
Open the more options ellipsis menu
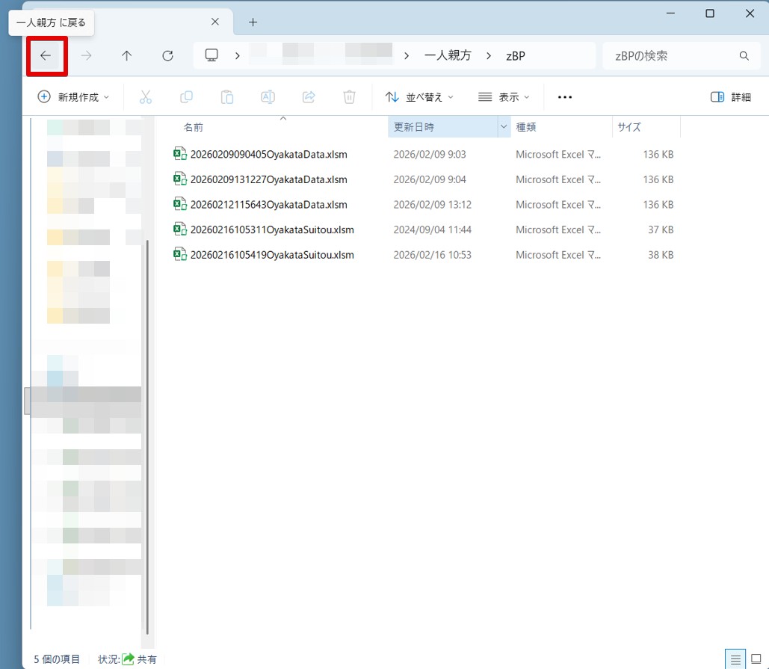coord(565,97)
